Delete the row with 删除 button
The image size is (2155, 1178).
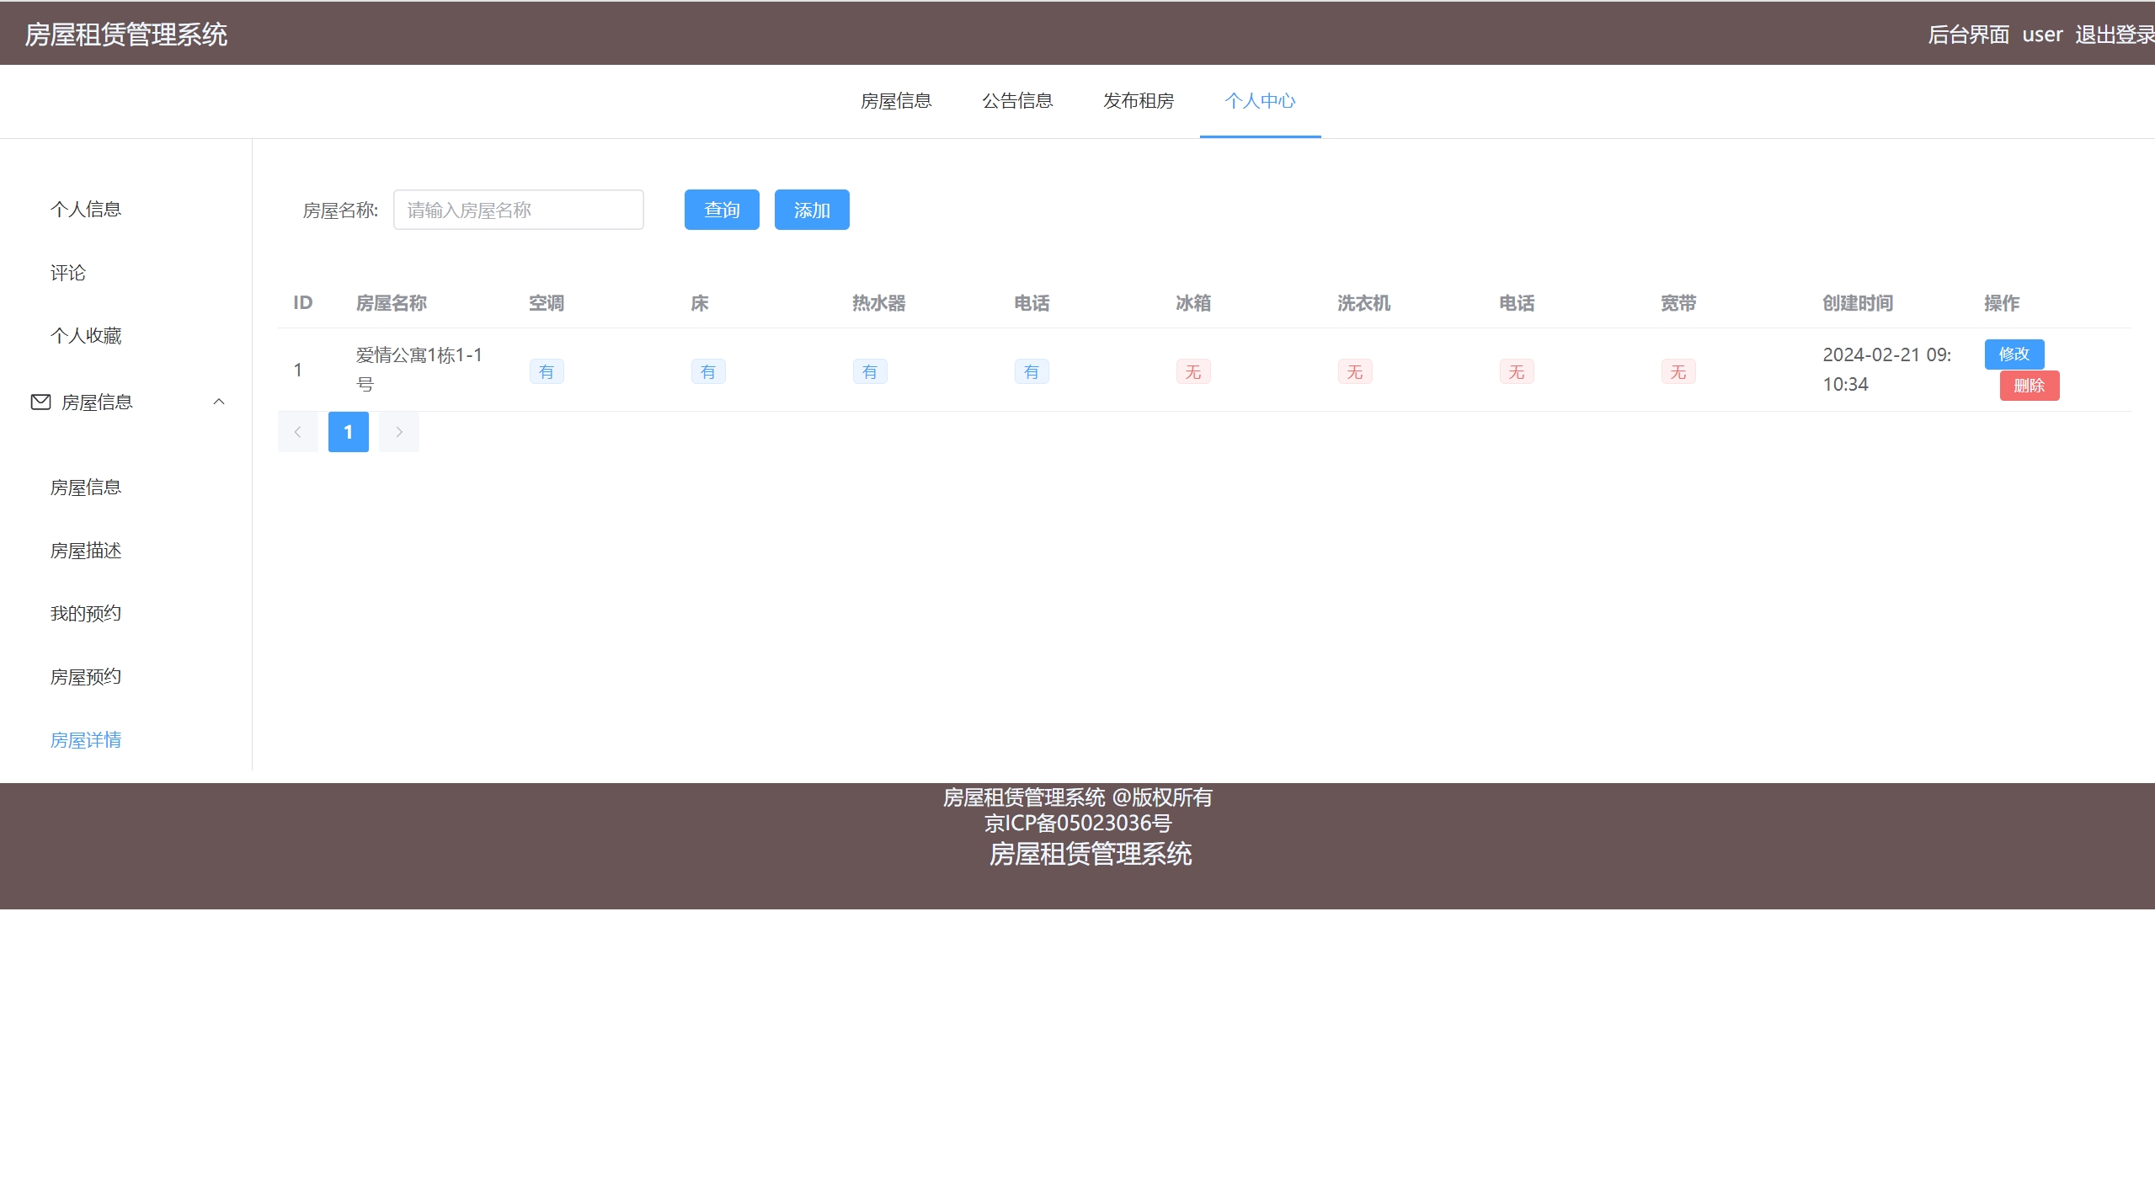coord(2029,386)
